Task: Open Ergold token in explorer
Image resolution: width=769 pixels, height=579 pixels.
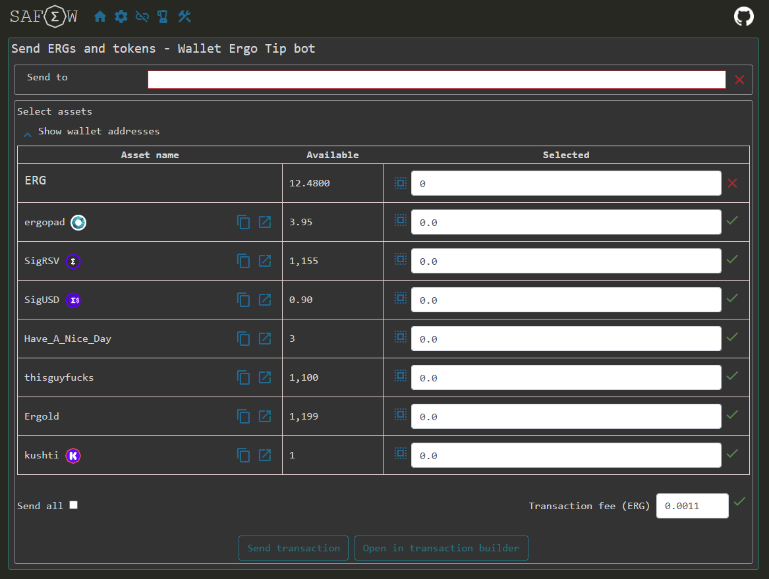Action: click(265, 416)
